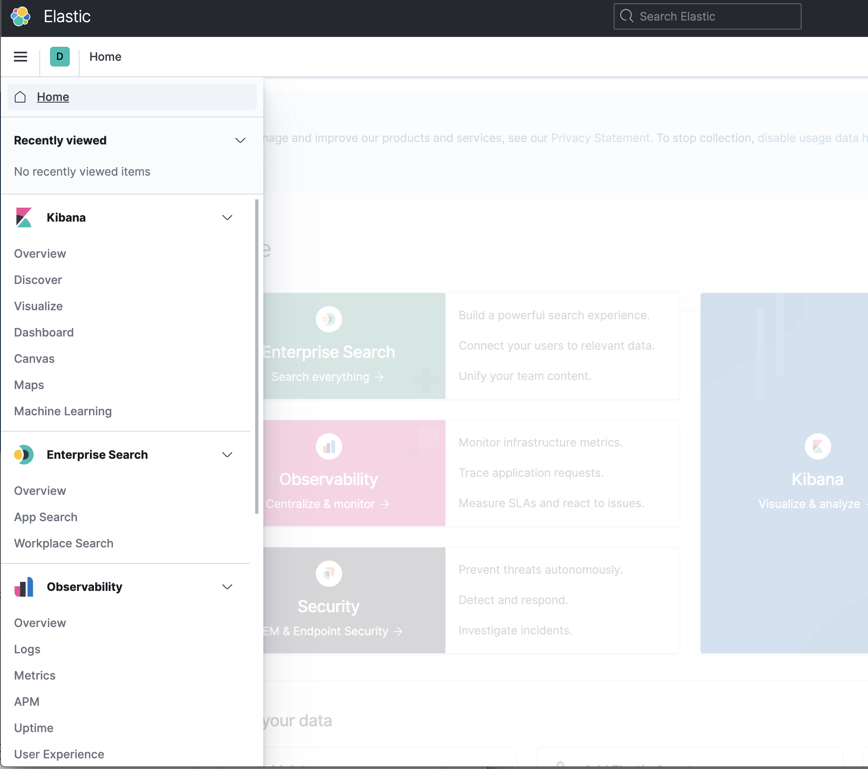This screenshot has width=868, height=769.
Task: Open Observability Centralize & monitor card
Action: point(354,473)
